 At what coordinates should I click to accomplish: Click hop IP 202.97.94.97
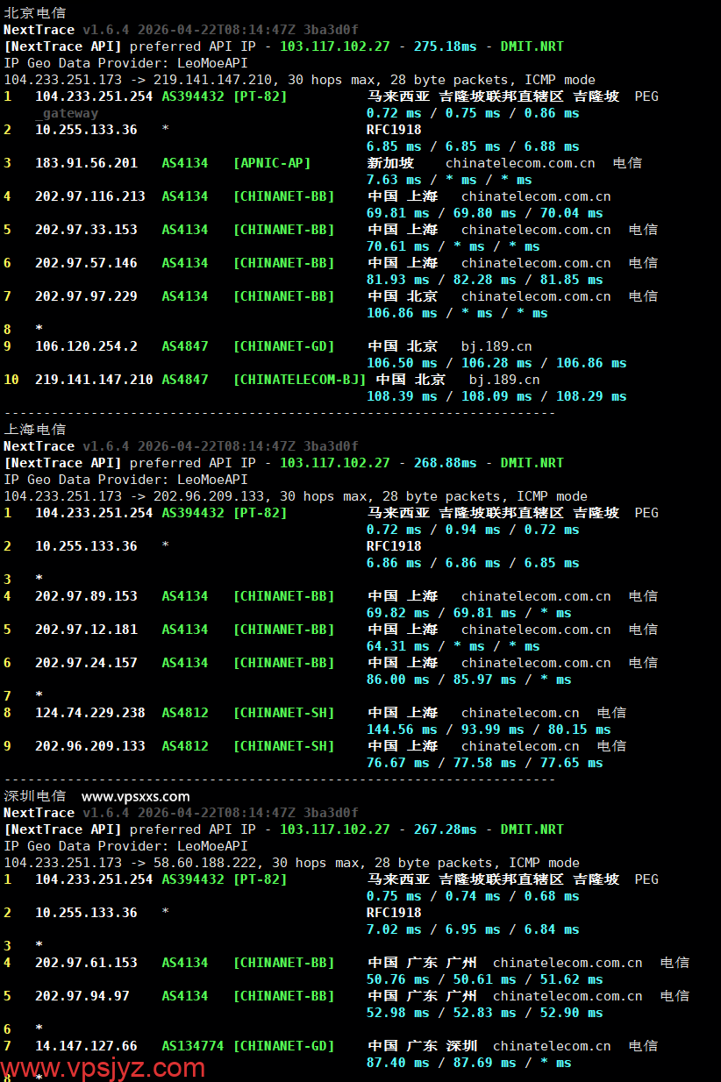click(x=82, y=996)
